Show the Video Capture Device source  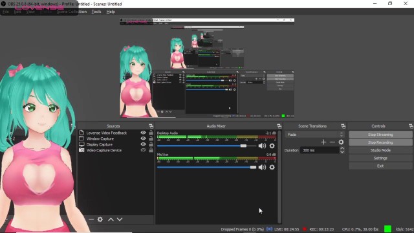(143, 150)
